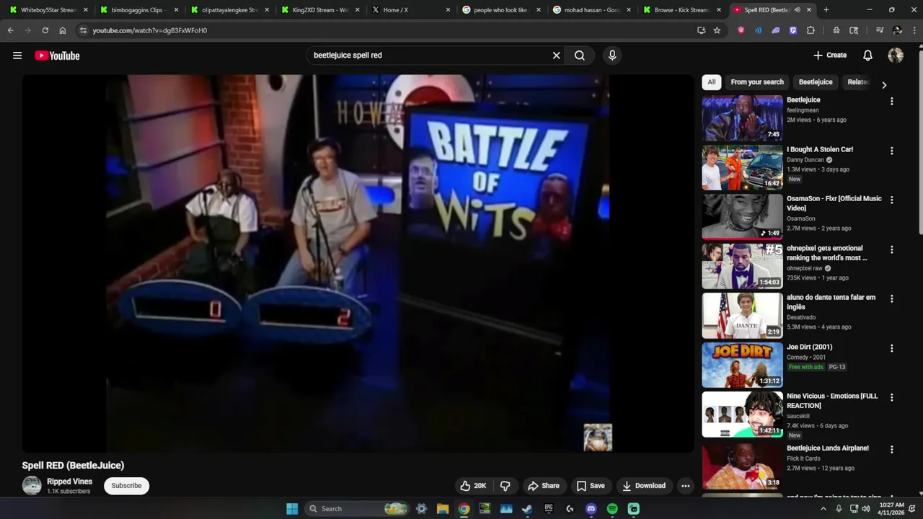Show hidden system tray icons chevron
The image size is (923, 519).
[x=823, y=509]
